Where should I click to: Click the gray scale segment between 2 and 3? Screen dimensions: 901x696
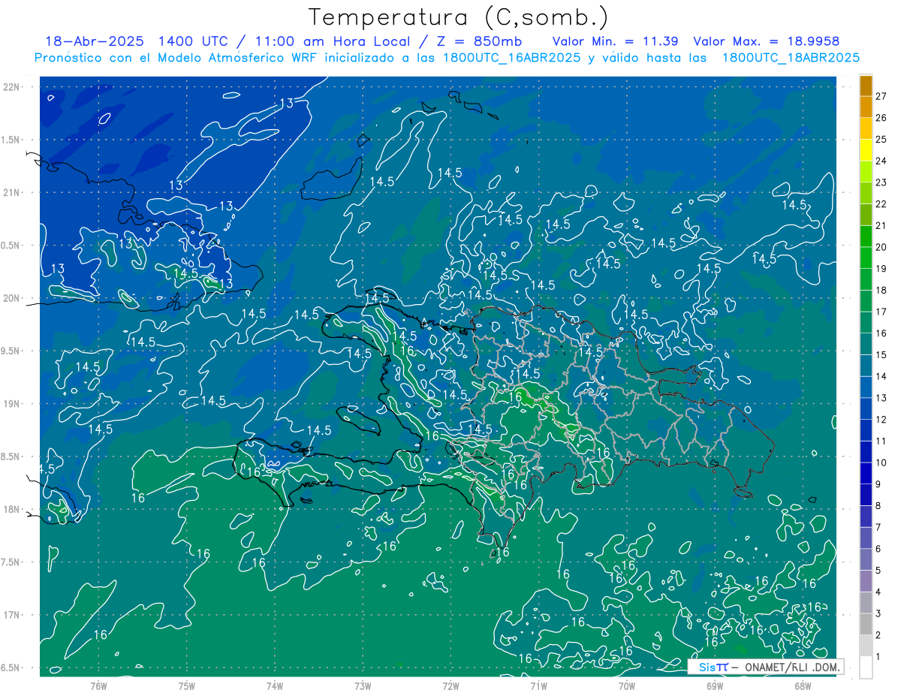866,625
